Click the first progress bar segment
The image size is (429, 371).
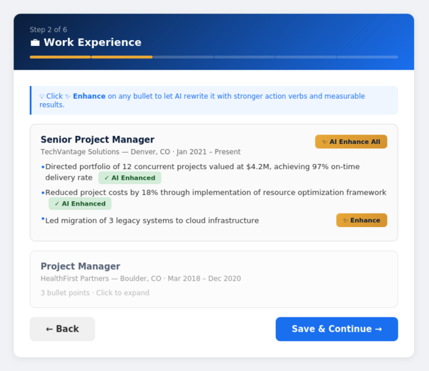[60, 57]
